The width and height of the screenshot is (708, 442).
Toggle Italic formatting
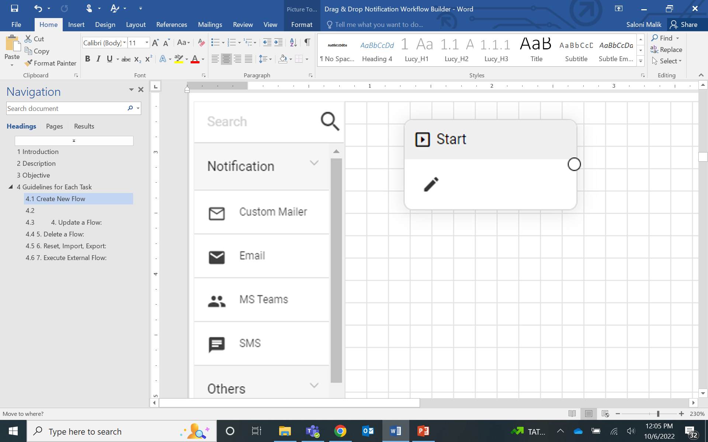pos(98,59)
